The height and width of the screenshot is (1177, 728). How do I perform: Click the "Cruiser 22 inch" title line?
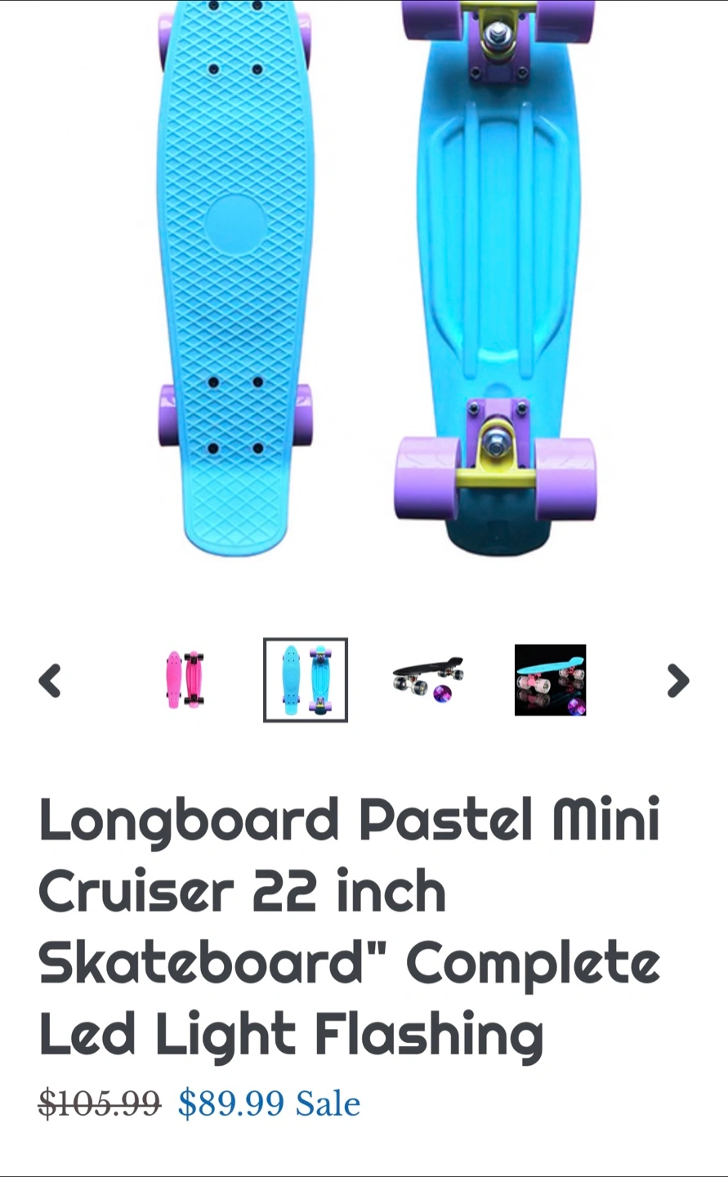click(242, 892)
